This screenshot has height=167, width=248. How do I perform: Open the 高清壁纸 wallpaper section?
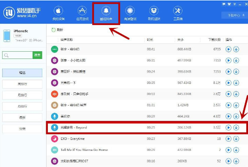[130, 14]
